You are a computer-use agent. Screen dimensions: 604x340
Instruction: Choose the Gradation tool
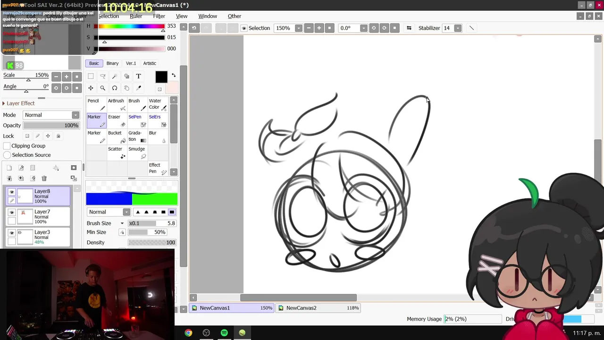(x=137, y=136)
